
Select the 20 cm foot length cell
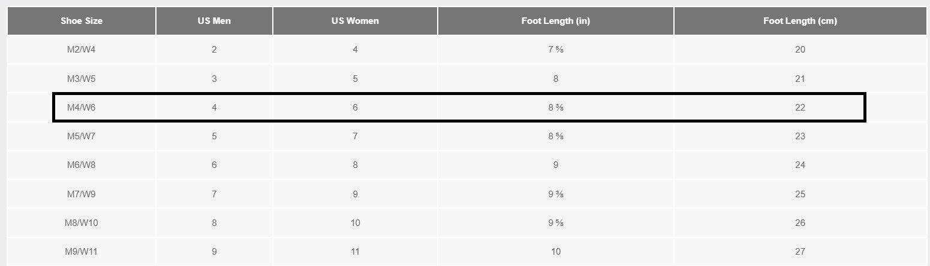[800, 50]
